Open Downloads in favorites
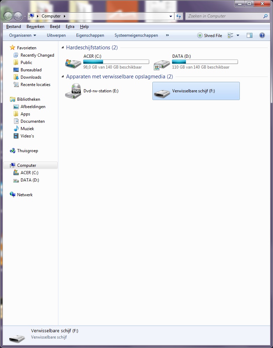The height and width of the screenshot is (348, 273). click(x=31, y=77)
